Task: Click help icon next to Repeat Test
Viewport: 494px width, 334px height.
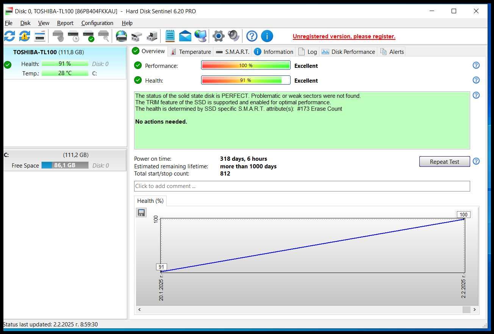Action: 476,161
